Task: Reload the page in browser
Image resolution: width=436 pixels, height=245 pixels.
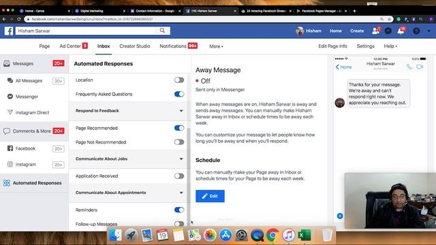Action: coord(19,19)
